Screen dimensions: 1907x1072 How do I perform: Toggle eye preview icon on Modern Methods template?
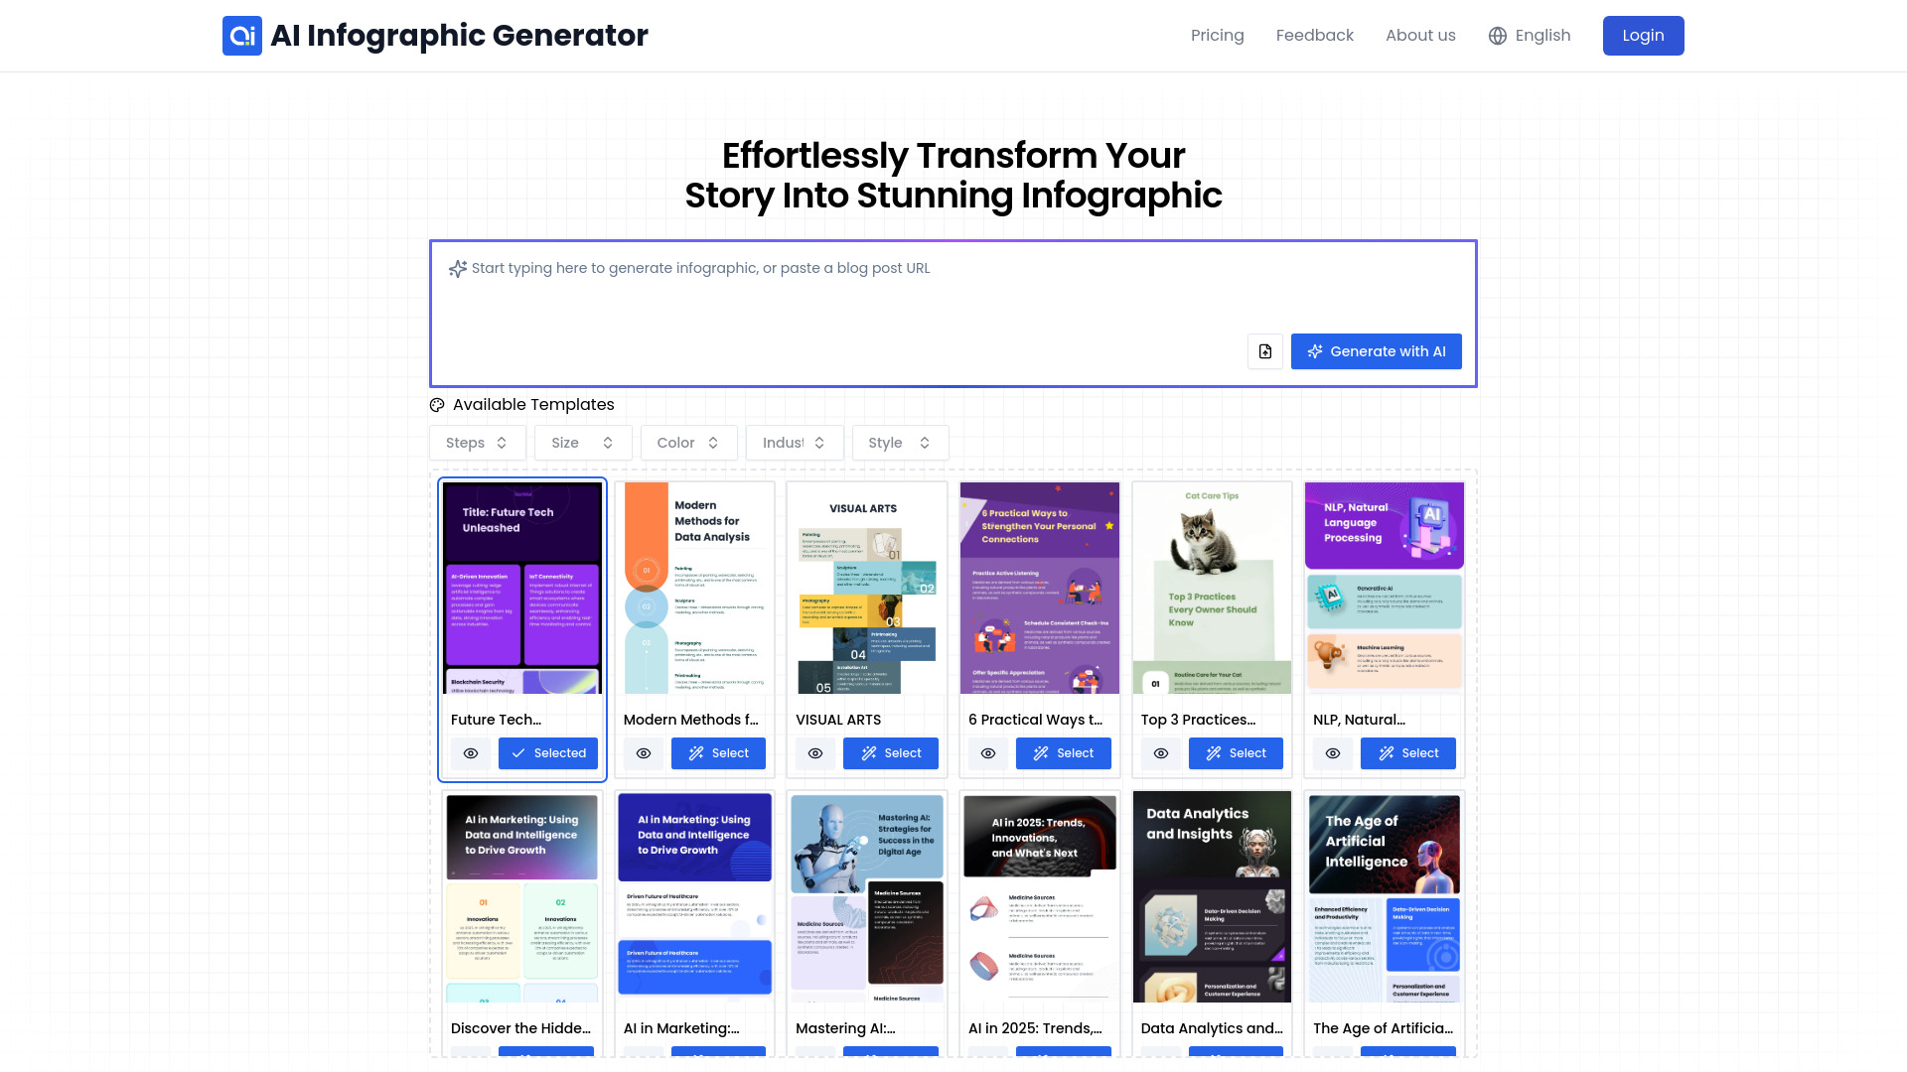point(643,752)
